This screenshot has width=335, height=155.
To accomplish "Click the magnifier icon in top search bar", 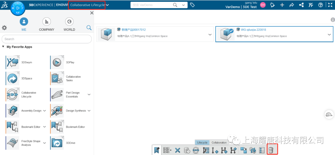I will pyautogui.click(x=175, y=5).
